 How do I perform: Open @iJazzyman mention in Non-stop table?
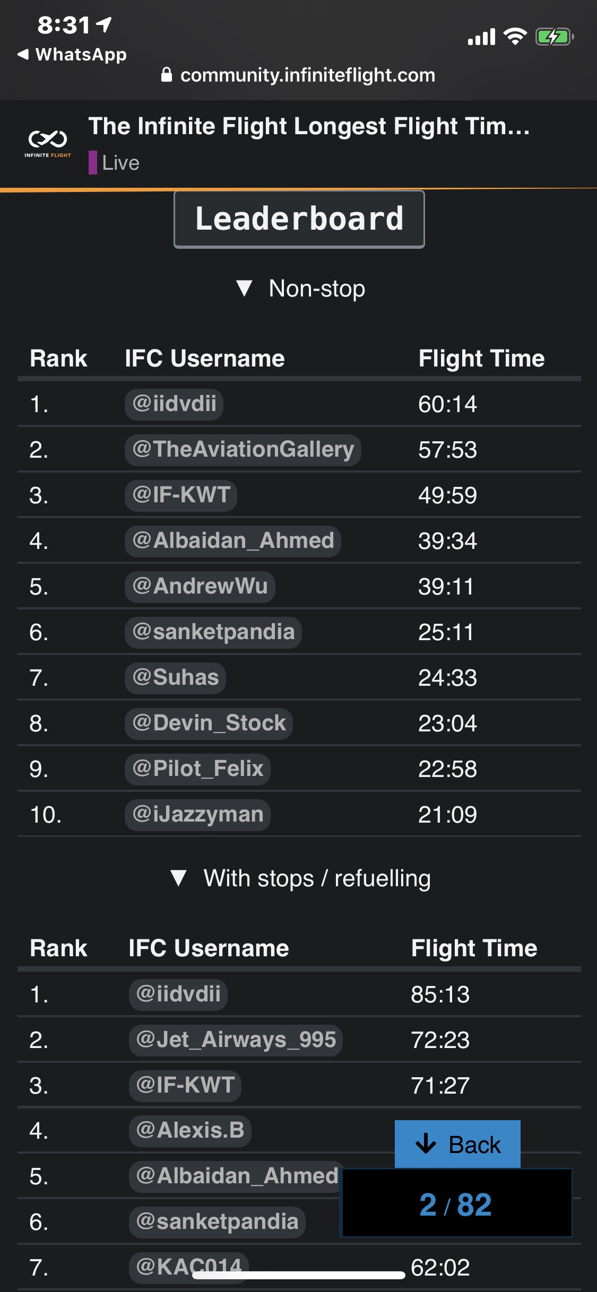click(x=197, y=815)
